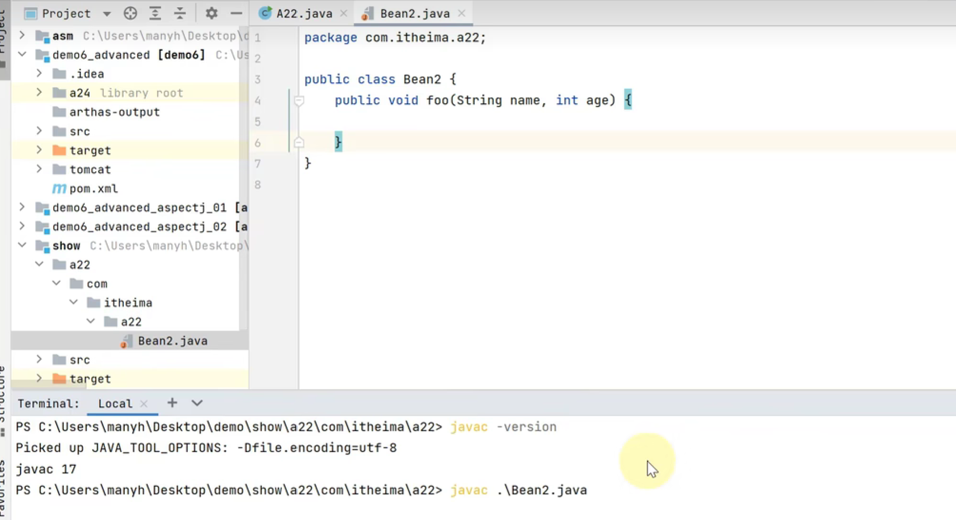Click the asm module icon

pyautogui.click(x=42, y=36)
